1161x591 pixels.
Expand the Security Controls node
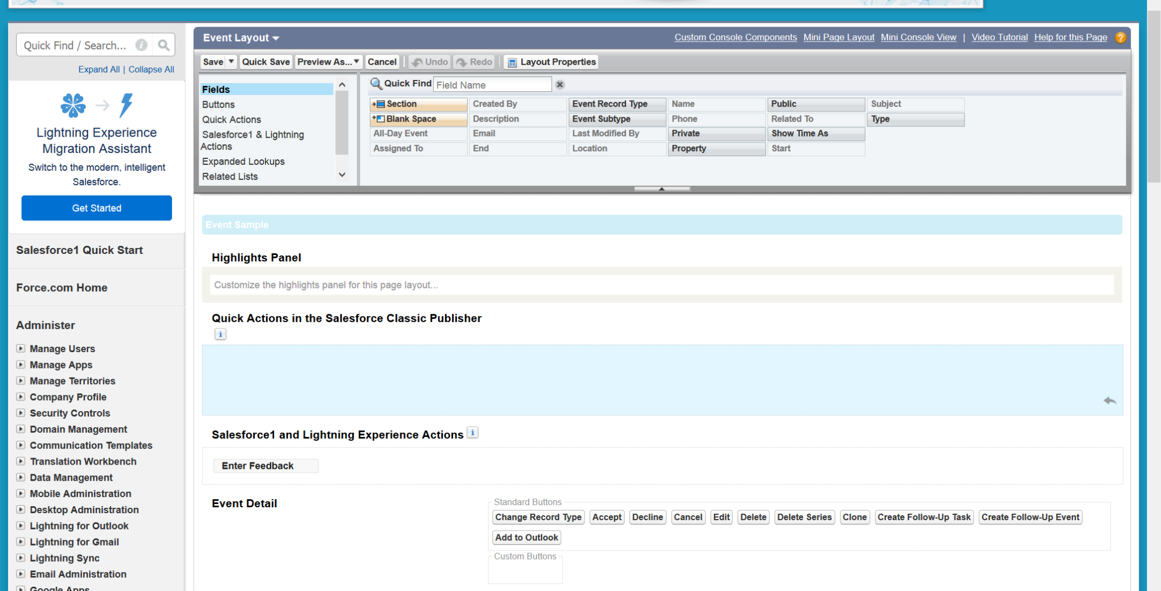(21, 413)
